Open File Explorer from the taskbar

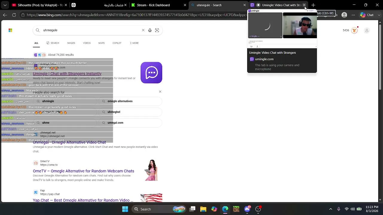click(203, 209)
